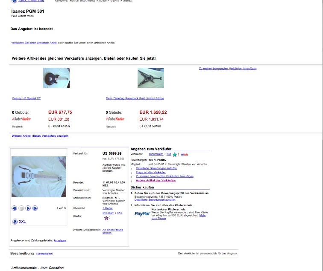Click Sofort-Kaufen logo under Dean listing

[115, 119]
